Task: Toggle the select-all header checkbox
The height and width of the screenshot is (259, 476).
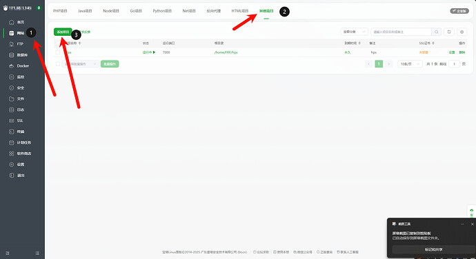Action: (x=58, y=43)
